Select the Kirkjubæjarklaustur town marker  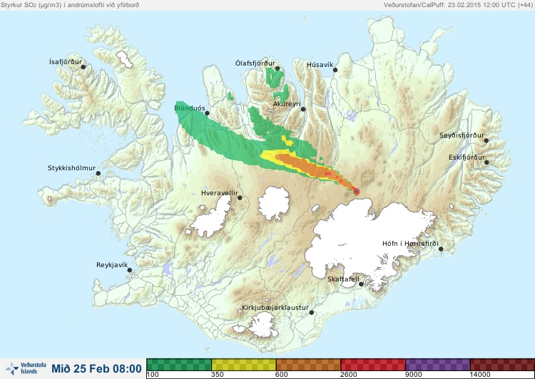click(312, 313)
